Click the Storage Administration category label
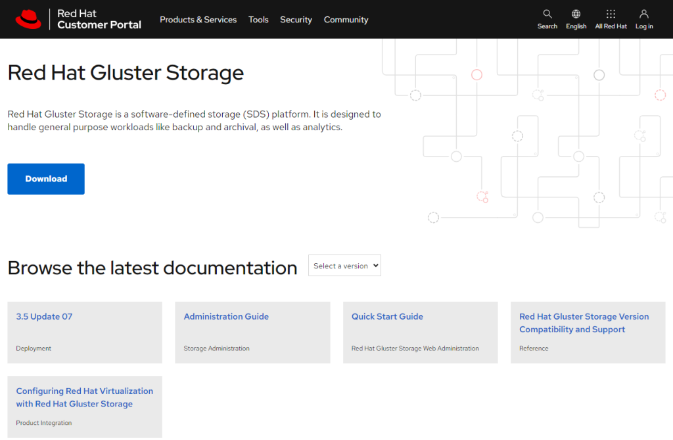 pyautogui.click(x=216, y=349)
